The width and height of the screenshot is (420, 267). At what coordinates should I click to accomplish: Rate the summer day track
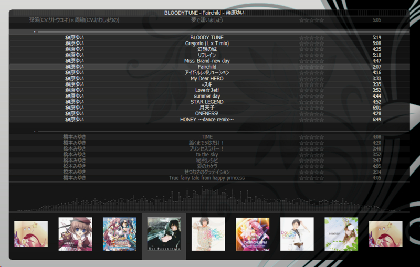[311, 97]
